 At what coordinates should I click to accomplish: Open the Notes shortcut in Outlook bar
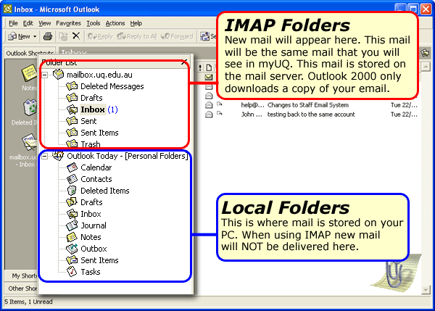(x=29, y=75)
